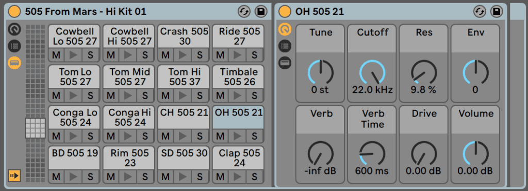This screenshot has width=528, height=191.
Task: Toggle OH 505 21 device activator
Action: click(285, 12)
